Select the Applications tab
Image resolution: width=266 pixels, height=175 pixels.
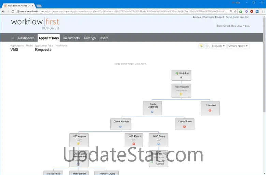[x=48, y=38]
